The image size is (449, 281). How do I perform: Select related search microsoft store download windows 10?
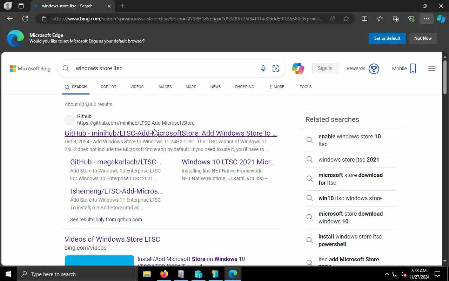[x=350, y=217]
